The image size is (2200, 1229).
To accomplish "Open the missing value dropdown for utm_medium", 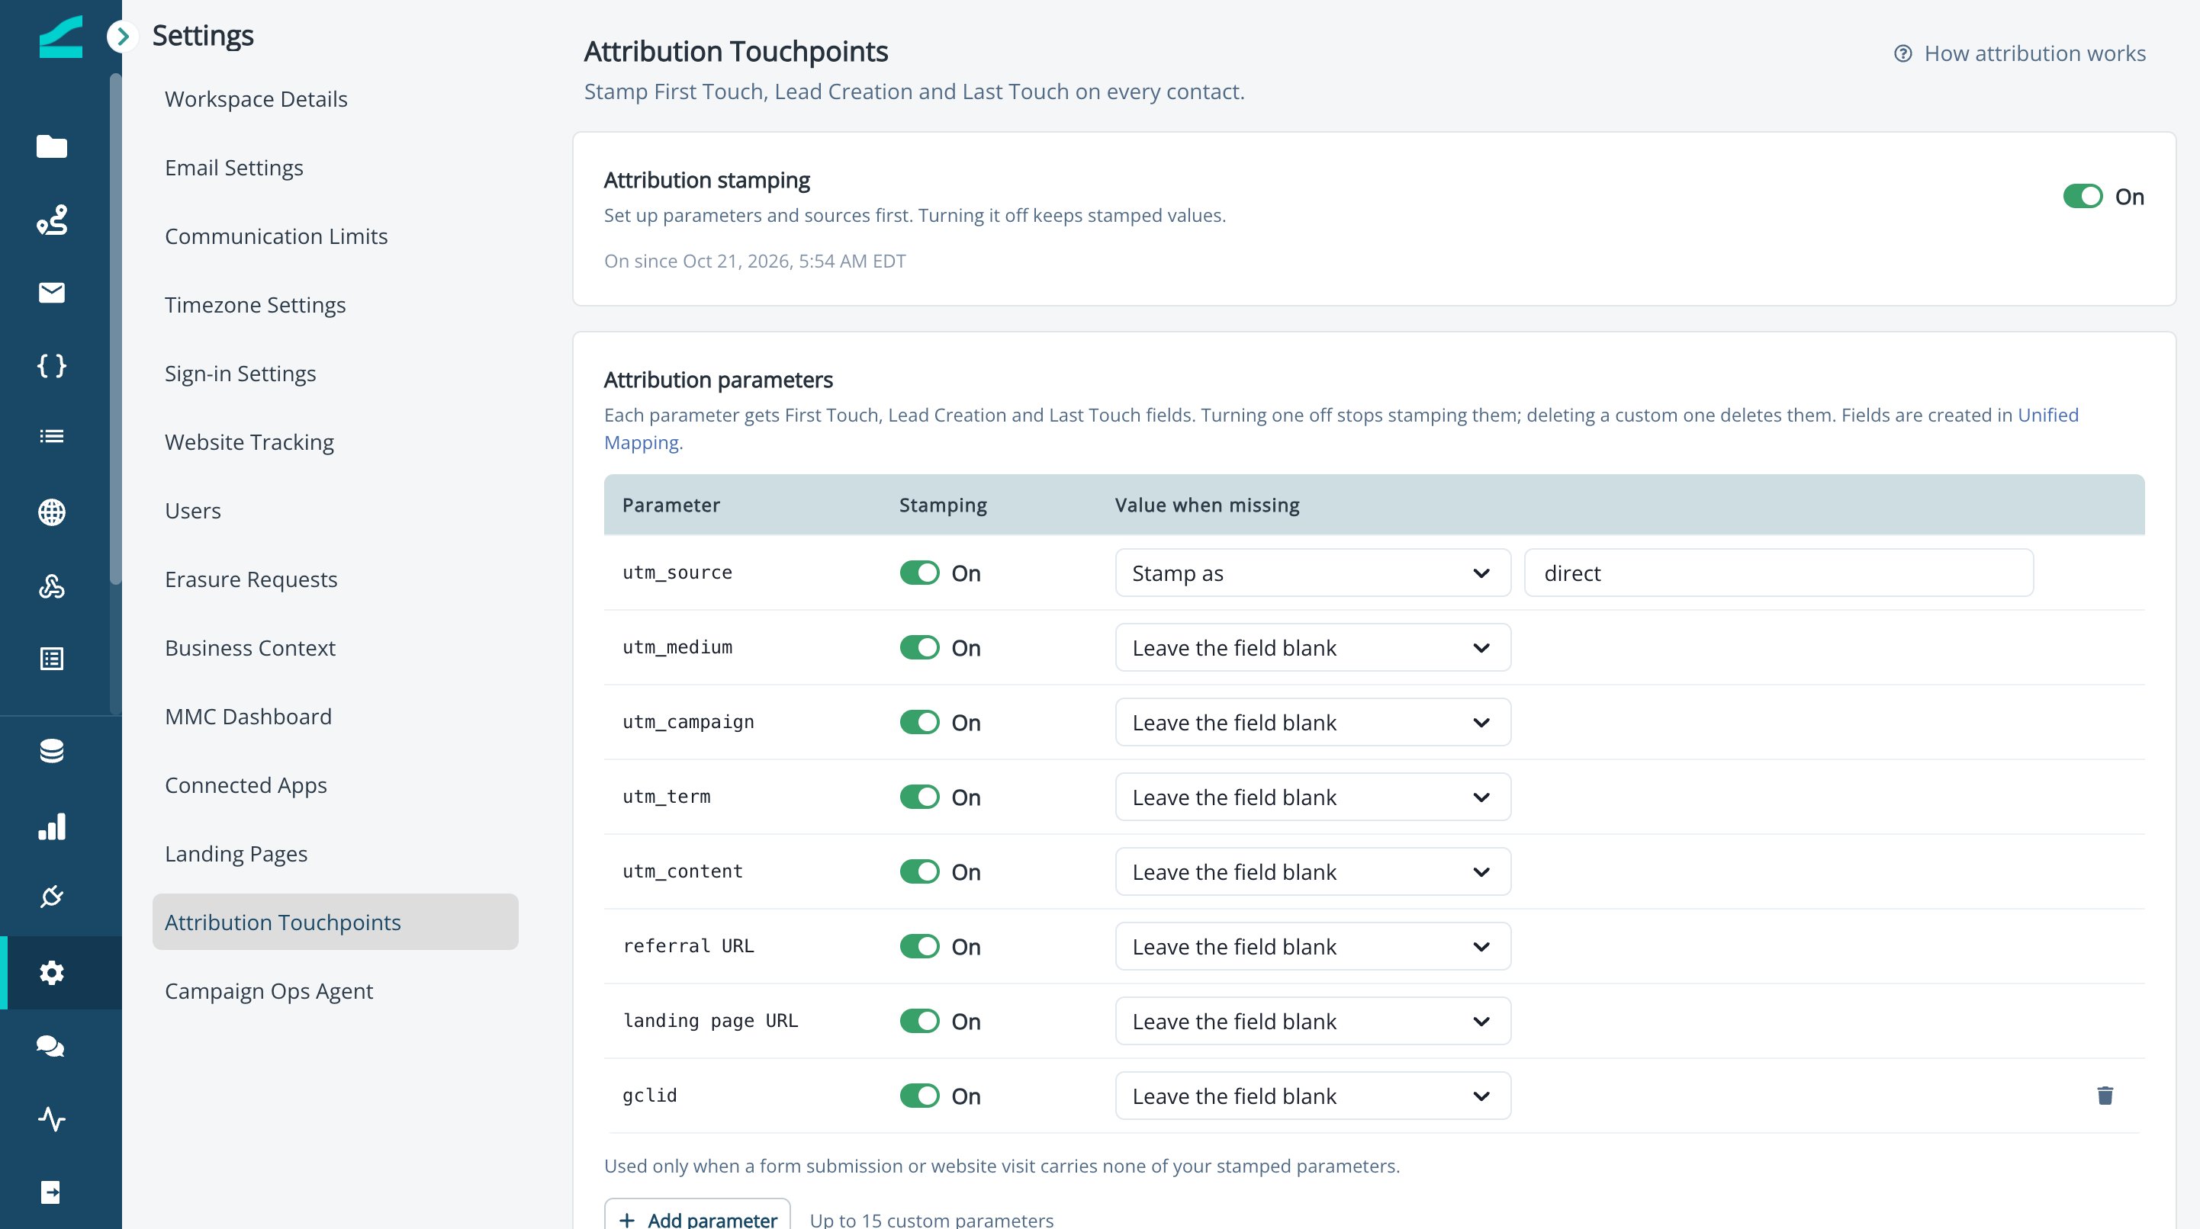I will pyautogui.click(x=1313, y=648).
